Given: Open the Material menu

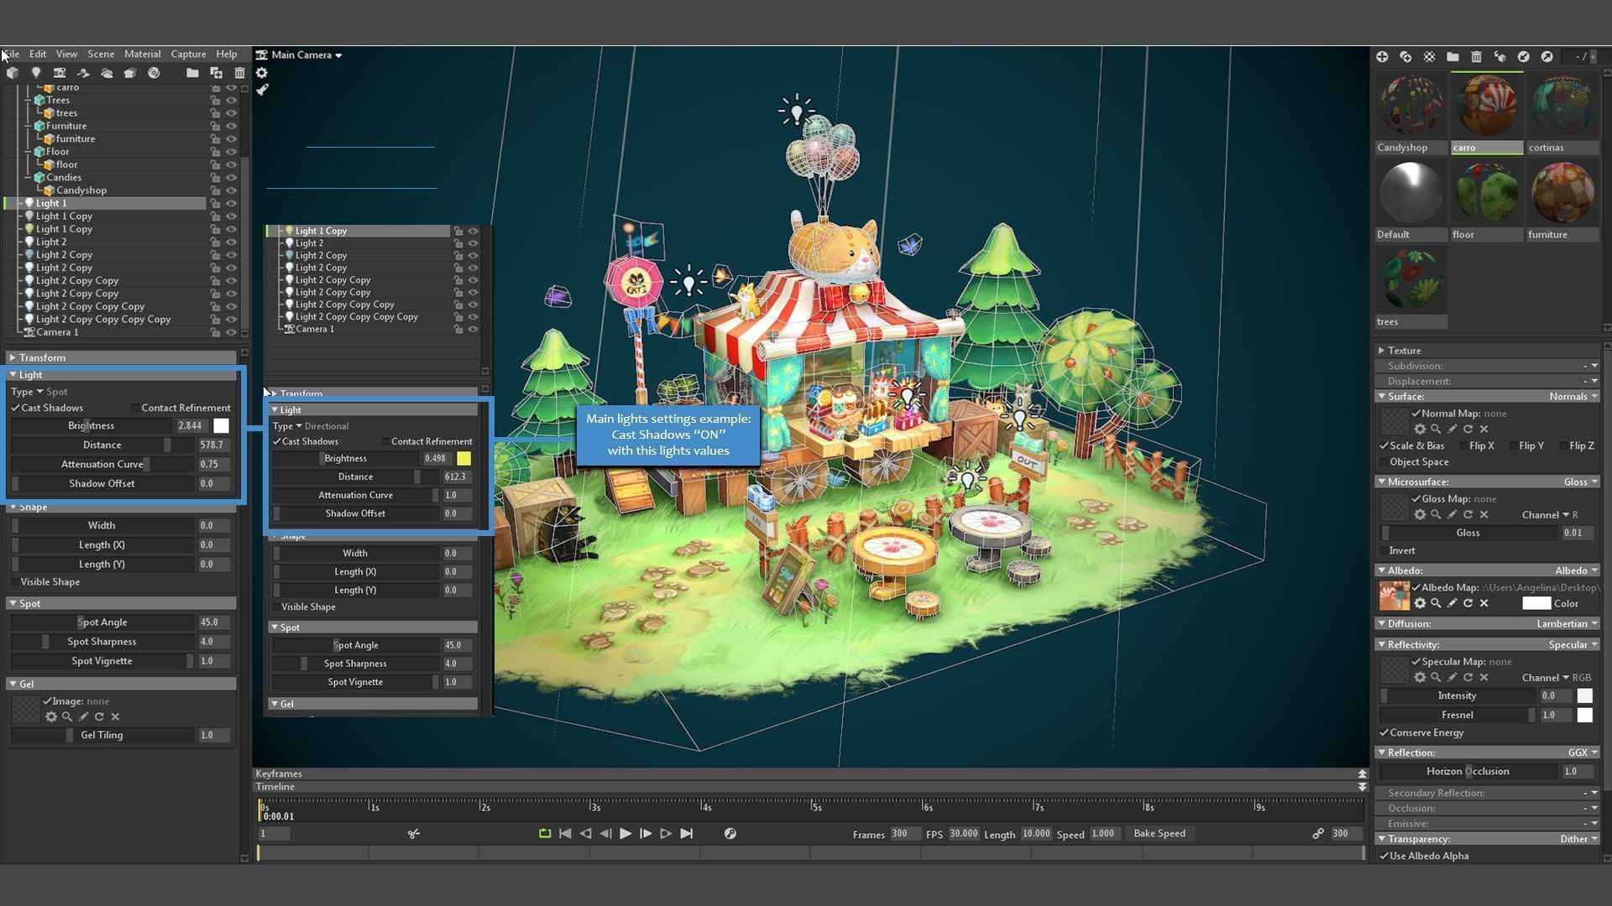Looking at the screenshot, I should click(x=142, y=54).
